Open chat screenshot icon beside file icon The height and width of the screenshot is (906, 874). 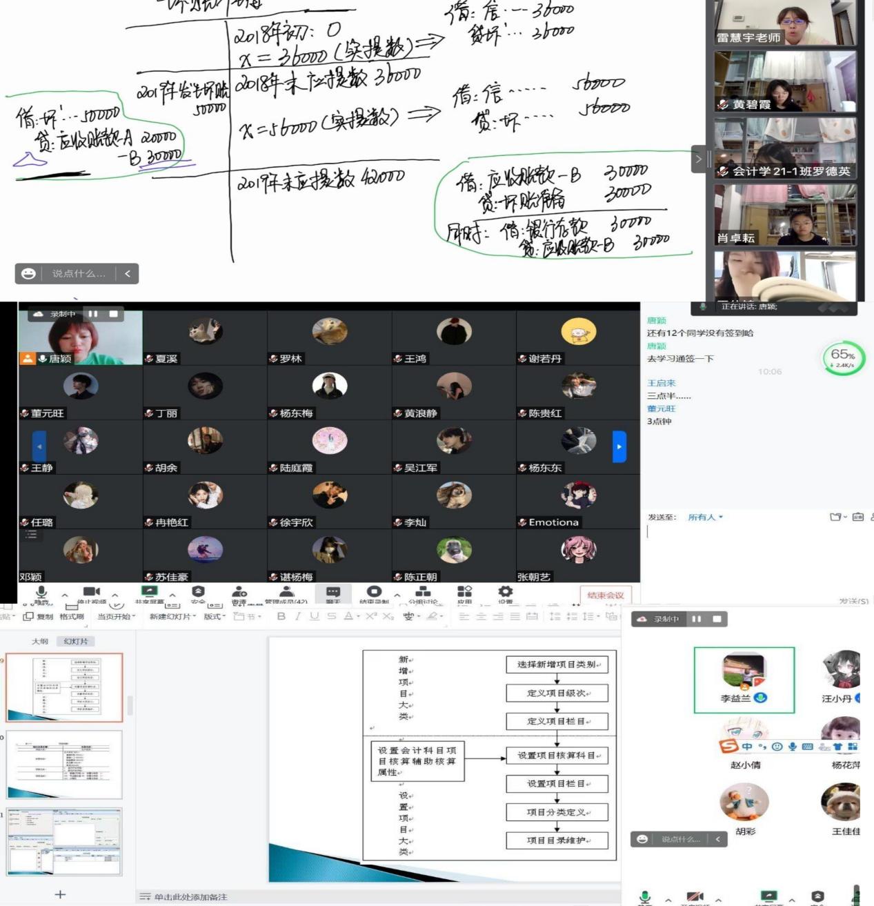857,517
